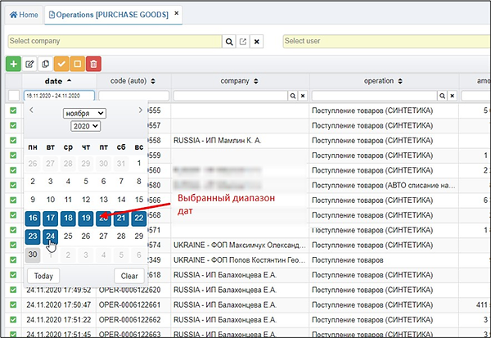Click the green add new operation button
Screen dimensions: 491x338
pos(13,64)
